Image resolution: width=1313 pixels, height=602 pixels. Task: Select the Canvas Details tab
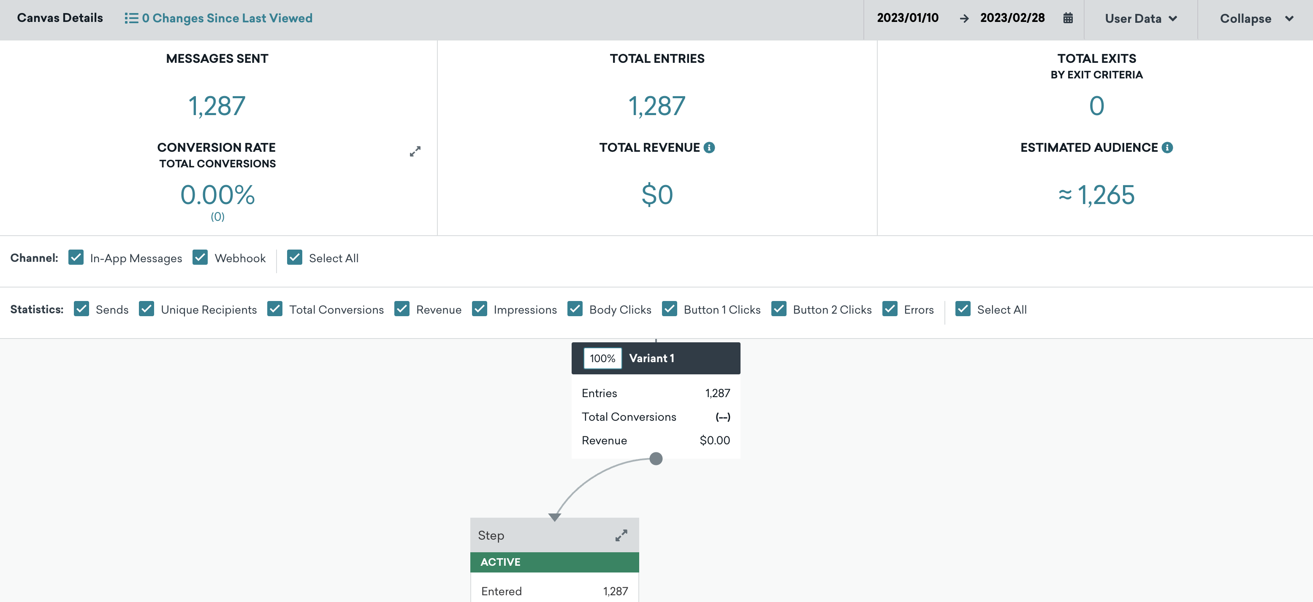[x=60, y=18]
